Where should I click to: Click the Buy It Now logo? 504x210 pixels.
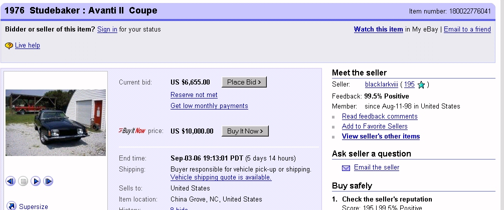click(x=132, y=131)
